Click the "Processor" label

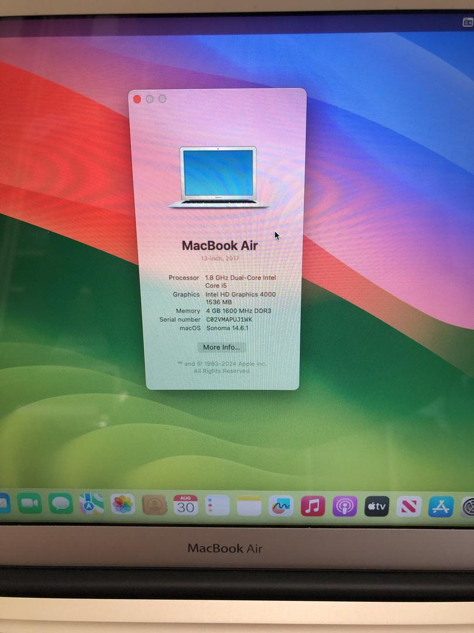click(x=184, y=278)
